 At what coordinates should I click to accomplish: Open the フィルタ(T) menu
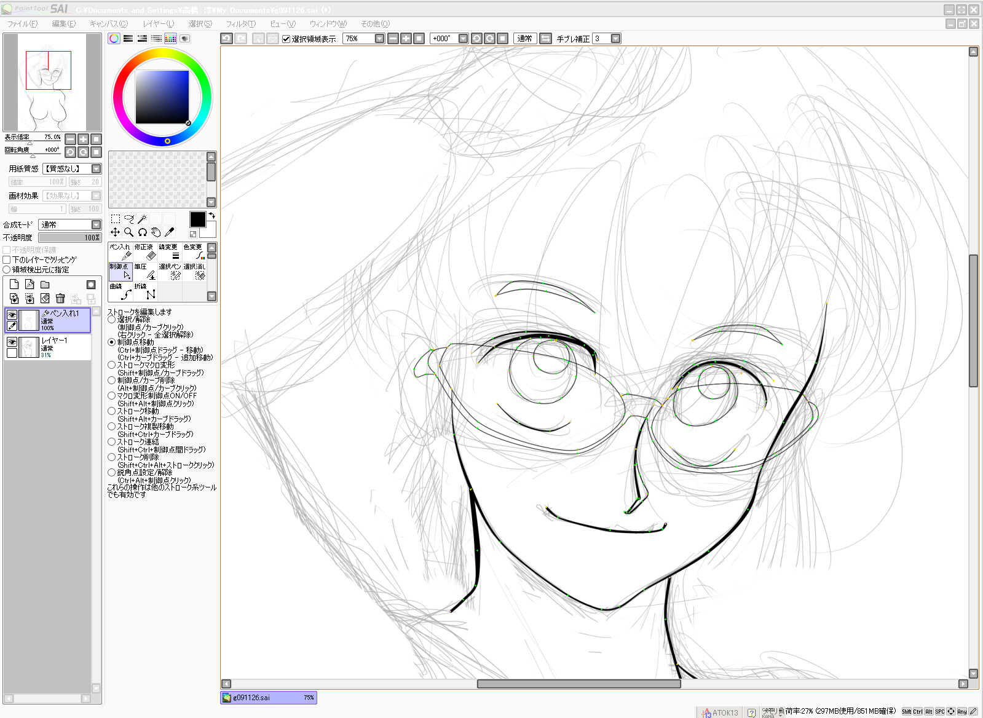(x=241, y=24)
